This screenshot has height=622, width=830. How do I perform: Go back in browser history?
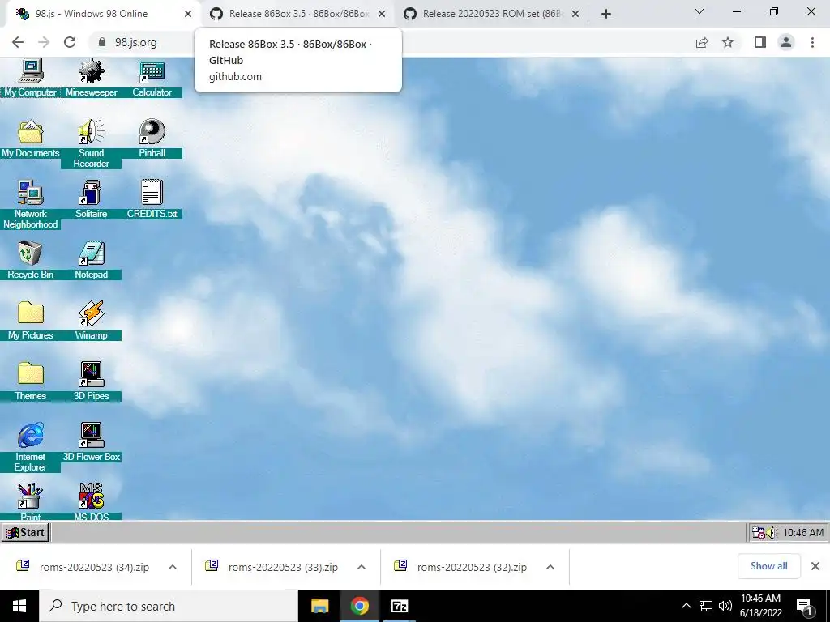18,42
